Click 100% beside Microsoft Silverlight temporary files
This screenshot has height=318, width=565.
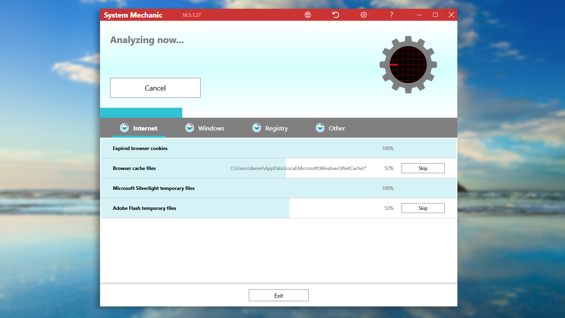388,188
